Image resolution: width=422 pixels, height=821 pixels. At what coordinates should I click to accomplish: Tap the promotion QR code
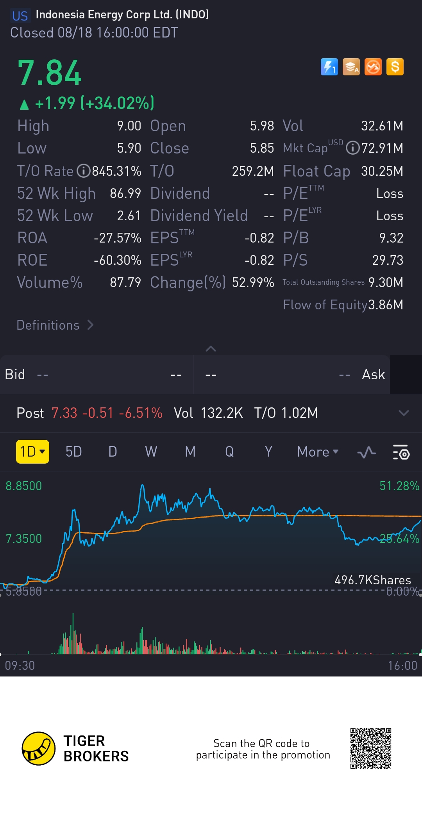(370, 748)
